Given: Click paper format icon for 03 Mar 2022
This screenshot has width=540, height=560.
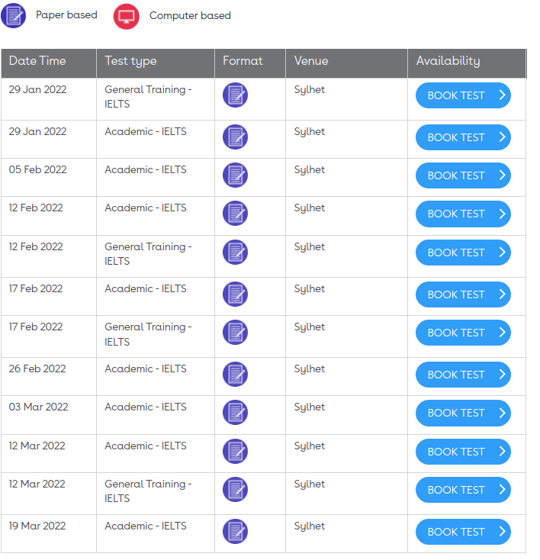Looking at the screenshot, I should point(235,413).
